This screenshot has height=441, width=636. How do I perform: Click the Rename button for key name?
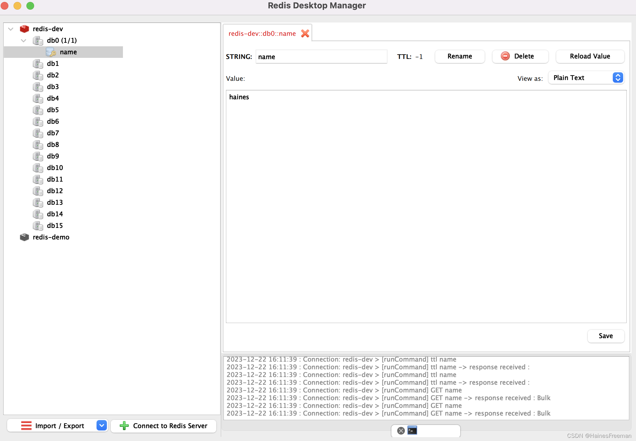click(x=459, y=56)
